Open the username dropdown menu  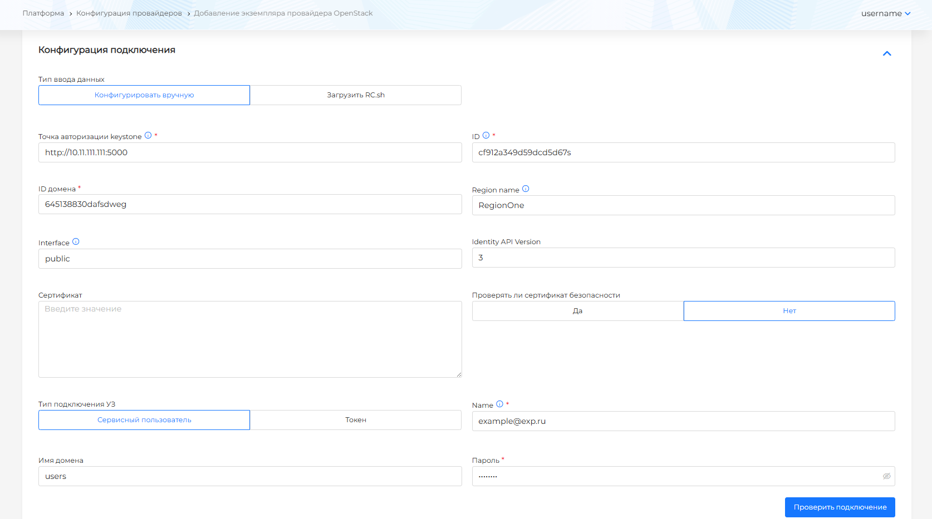tap(885, 13)
